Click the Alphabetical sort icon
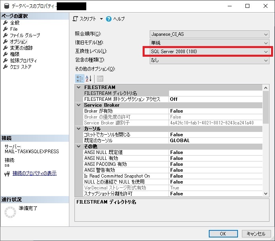Viewport: 275px width, 241px height. tap(89, 78)
